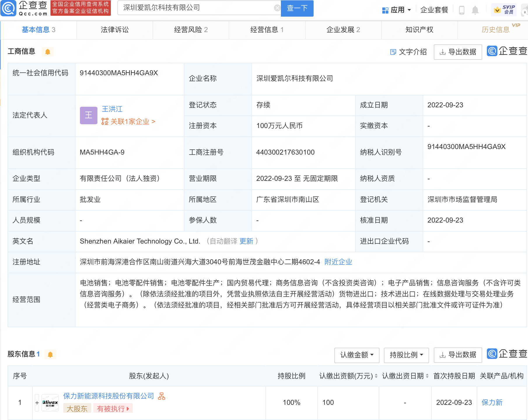528x420 pixels.
Task: Select the English name Shenzhen Aikaier Technology
Action: point(140,241)
